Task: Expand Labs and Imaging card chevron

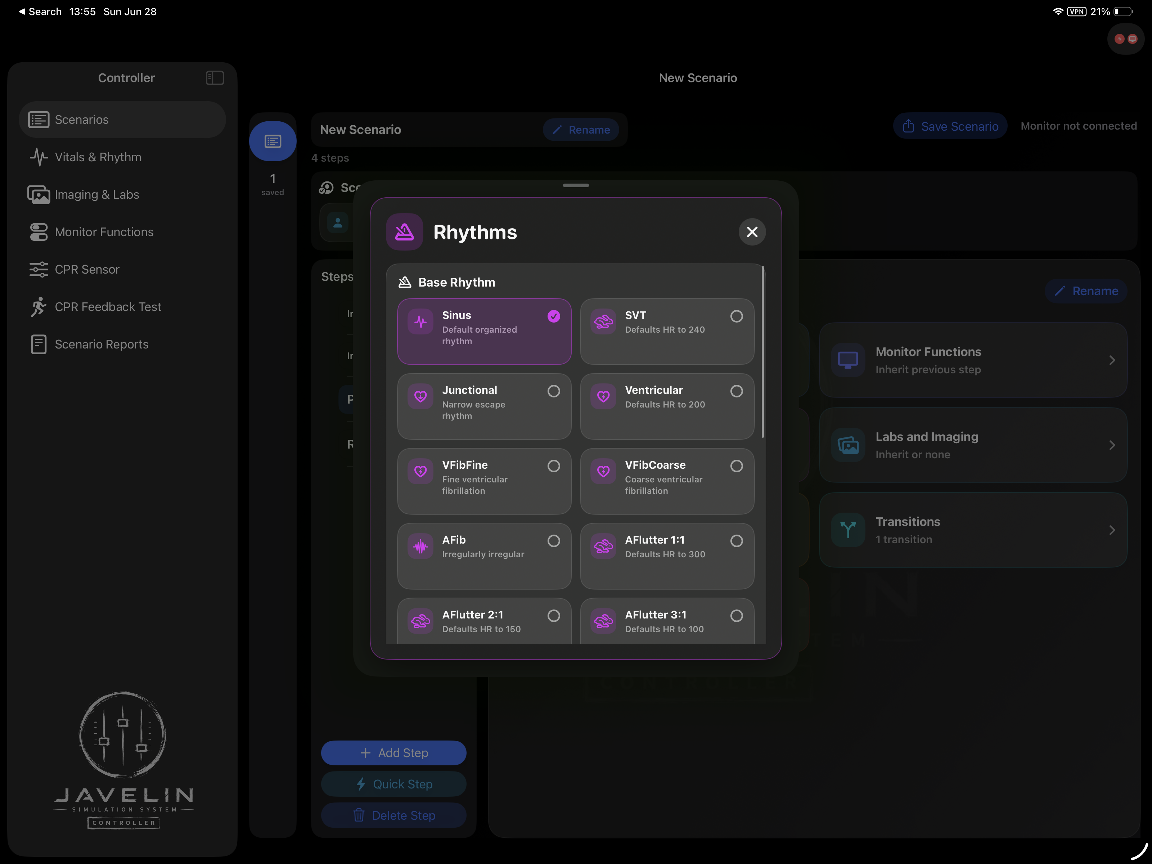Action: [x=1112, y=445]
